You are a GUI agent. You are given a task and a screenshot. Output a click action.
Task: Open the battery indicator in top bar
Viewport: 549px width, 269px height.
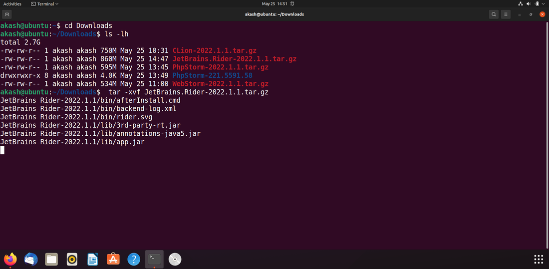(x=537, y=4)
